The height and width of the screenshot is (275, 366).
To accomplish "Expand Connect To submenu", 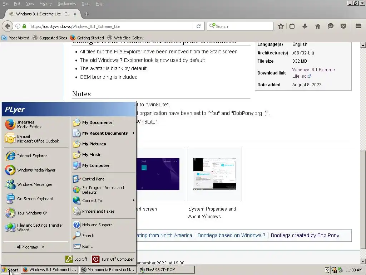I will tap(103, 201).
